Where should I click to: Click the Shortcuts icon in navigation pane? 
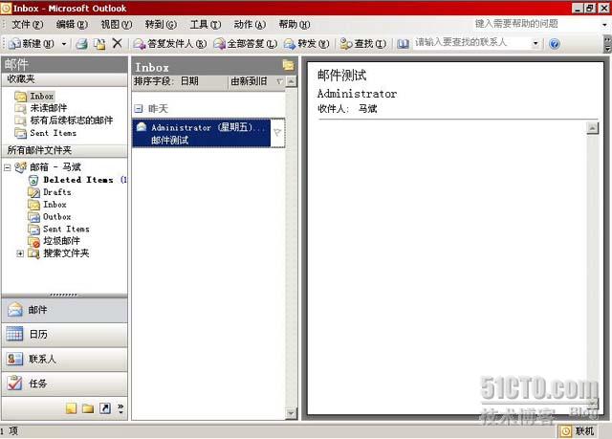point(104,408)
